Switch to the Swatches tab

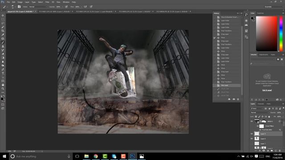pos(260,13)
